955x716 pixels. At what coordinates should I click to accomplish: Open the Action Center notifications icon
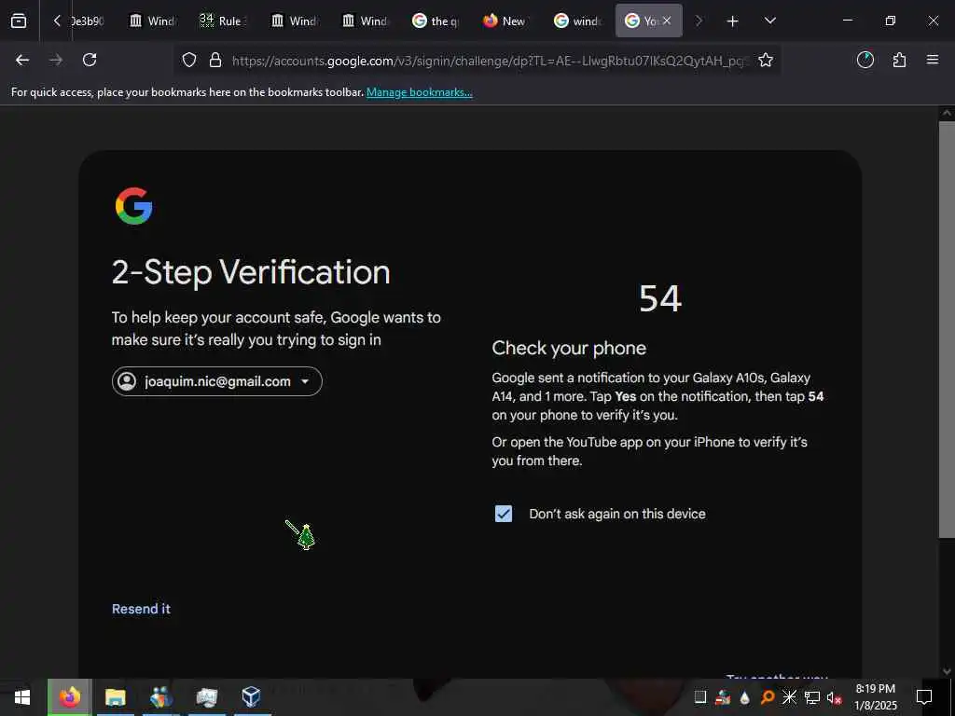[924, 696]
